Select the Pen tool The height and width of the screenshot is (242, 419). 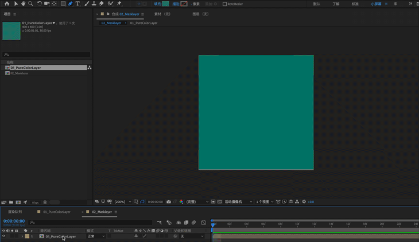[x=71, y=4]
